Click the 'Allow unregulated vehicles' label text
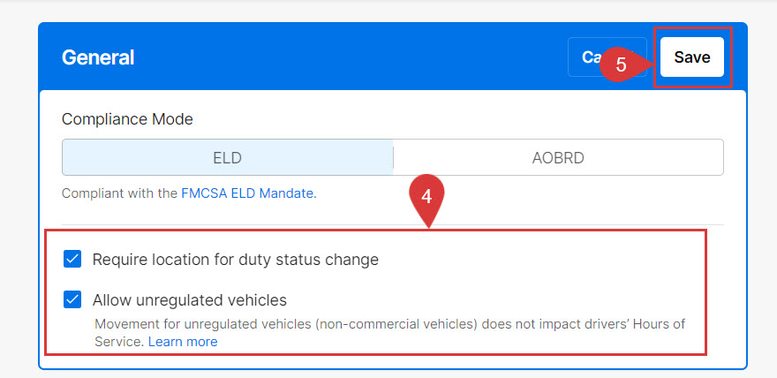Viewport: 777px width, 378px height. coord(190,299)
